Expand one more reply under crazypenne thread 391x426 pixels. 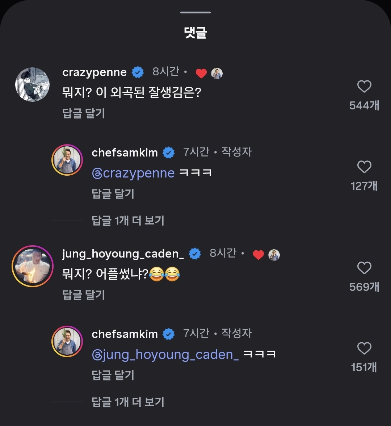point(128,220)
